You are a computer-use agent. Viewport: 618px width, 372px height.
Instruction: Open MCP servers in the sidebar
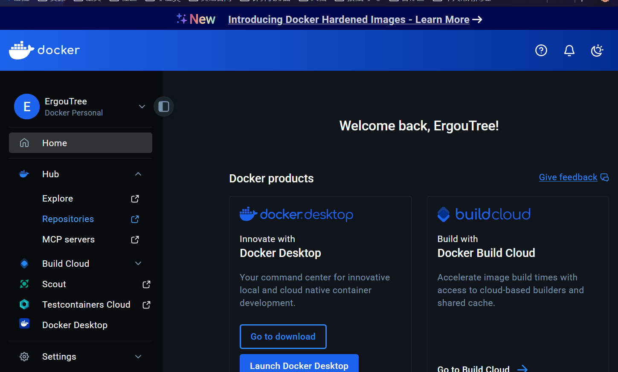(68, 239)
